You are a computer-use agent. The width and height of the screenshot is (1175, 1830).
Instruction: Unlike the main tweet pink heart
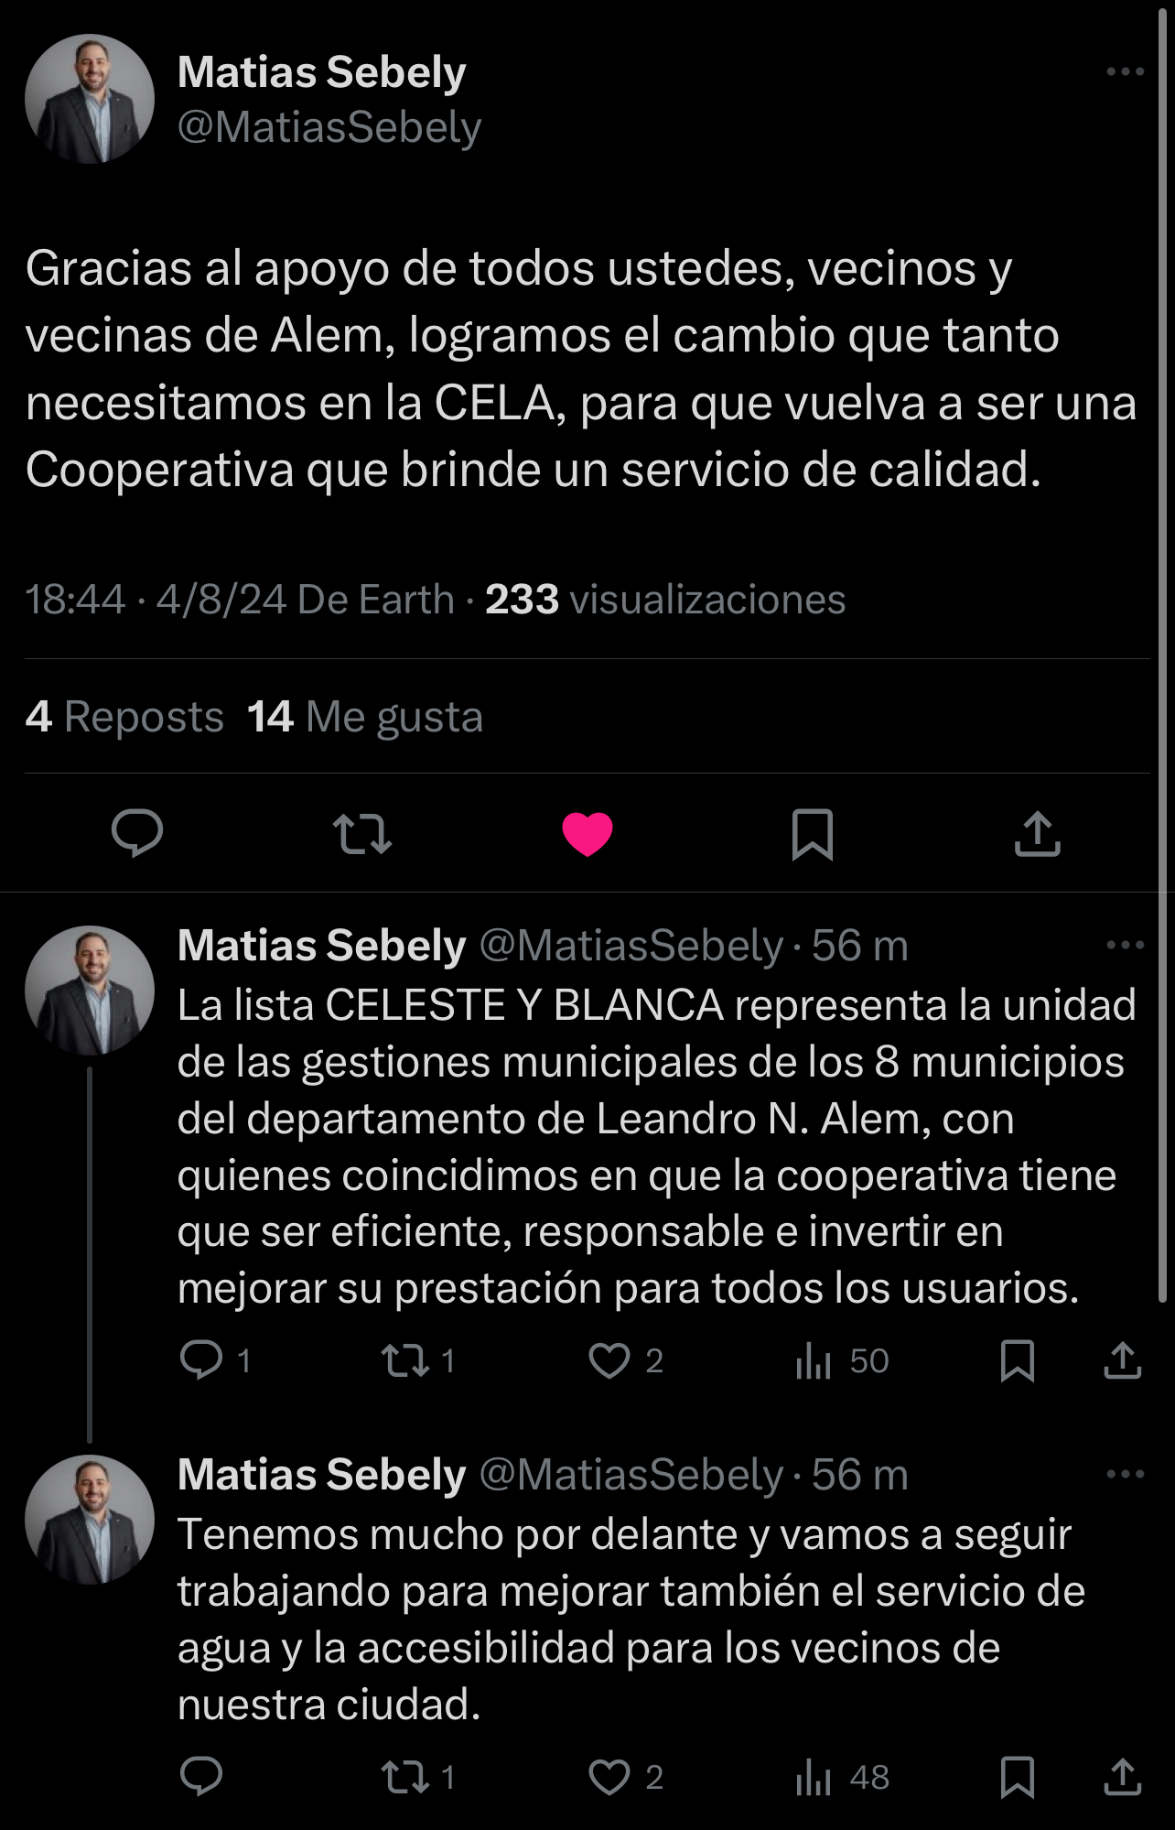pos(587,833)
